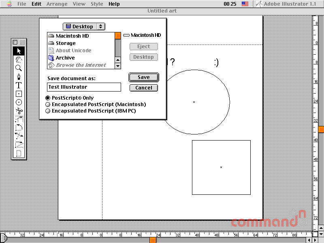
Task: Select Encapsulated PostScript (Macintosh) format
Action: 96,104
